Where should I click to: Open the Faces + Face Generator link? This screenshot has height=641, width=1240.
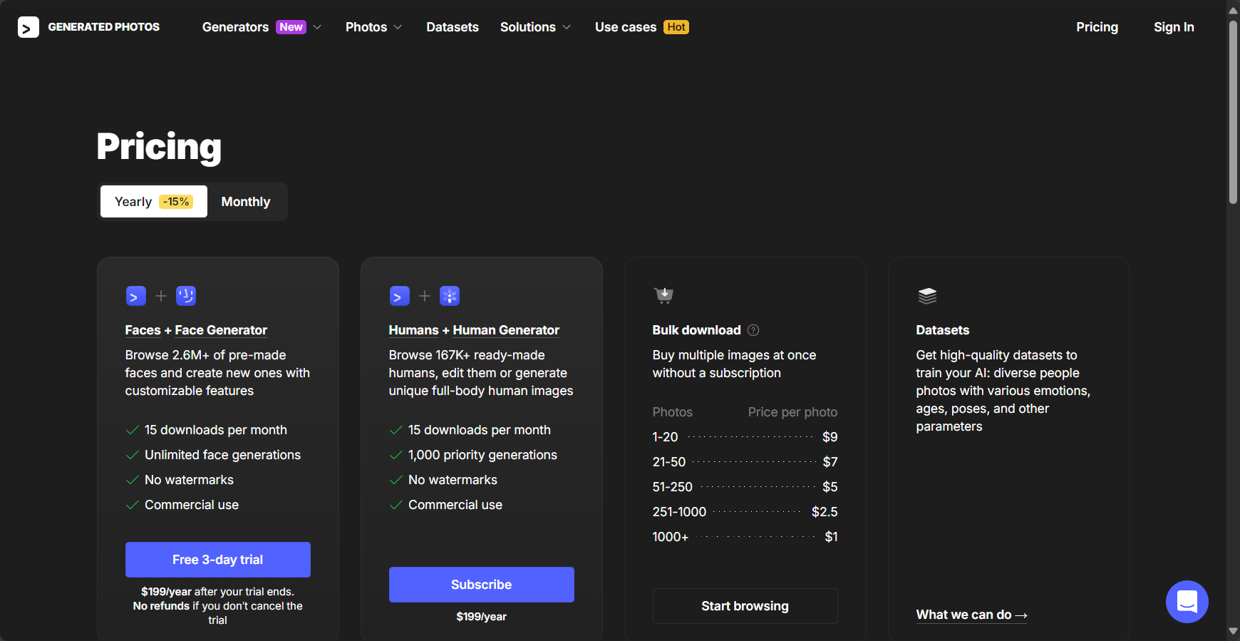coord(196,330)
